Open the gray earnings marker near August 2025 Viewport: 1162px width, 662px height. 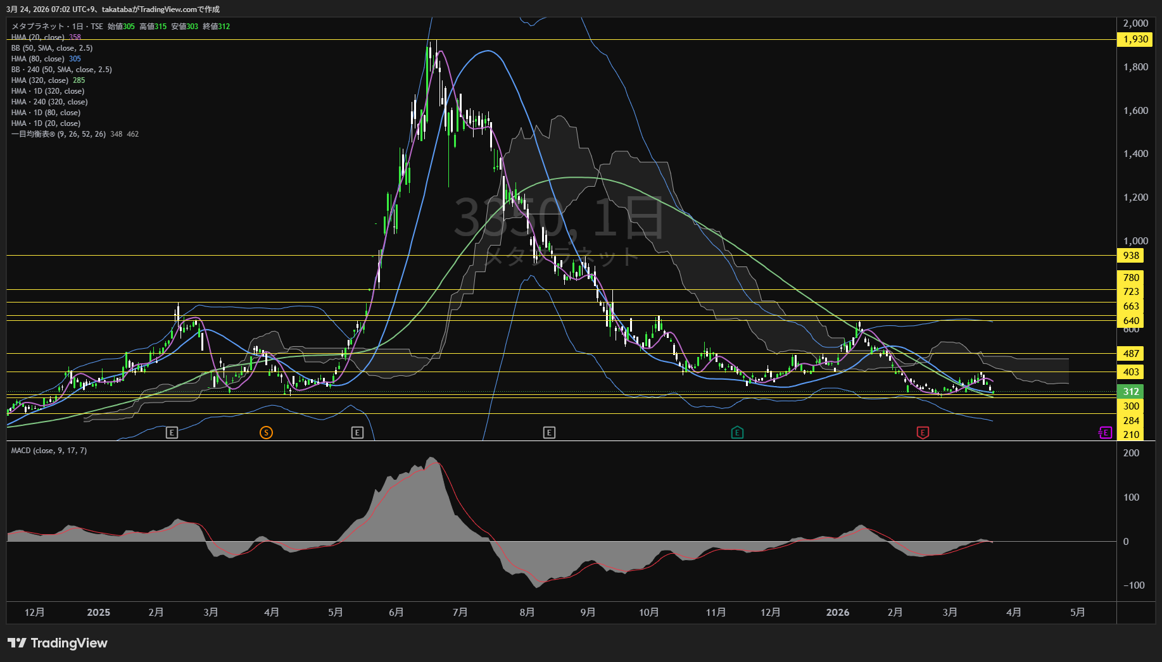pyautogui.click(x=549, y=433)
